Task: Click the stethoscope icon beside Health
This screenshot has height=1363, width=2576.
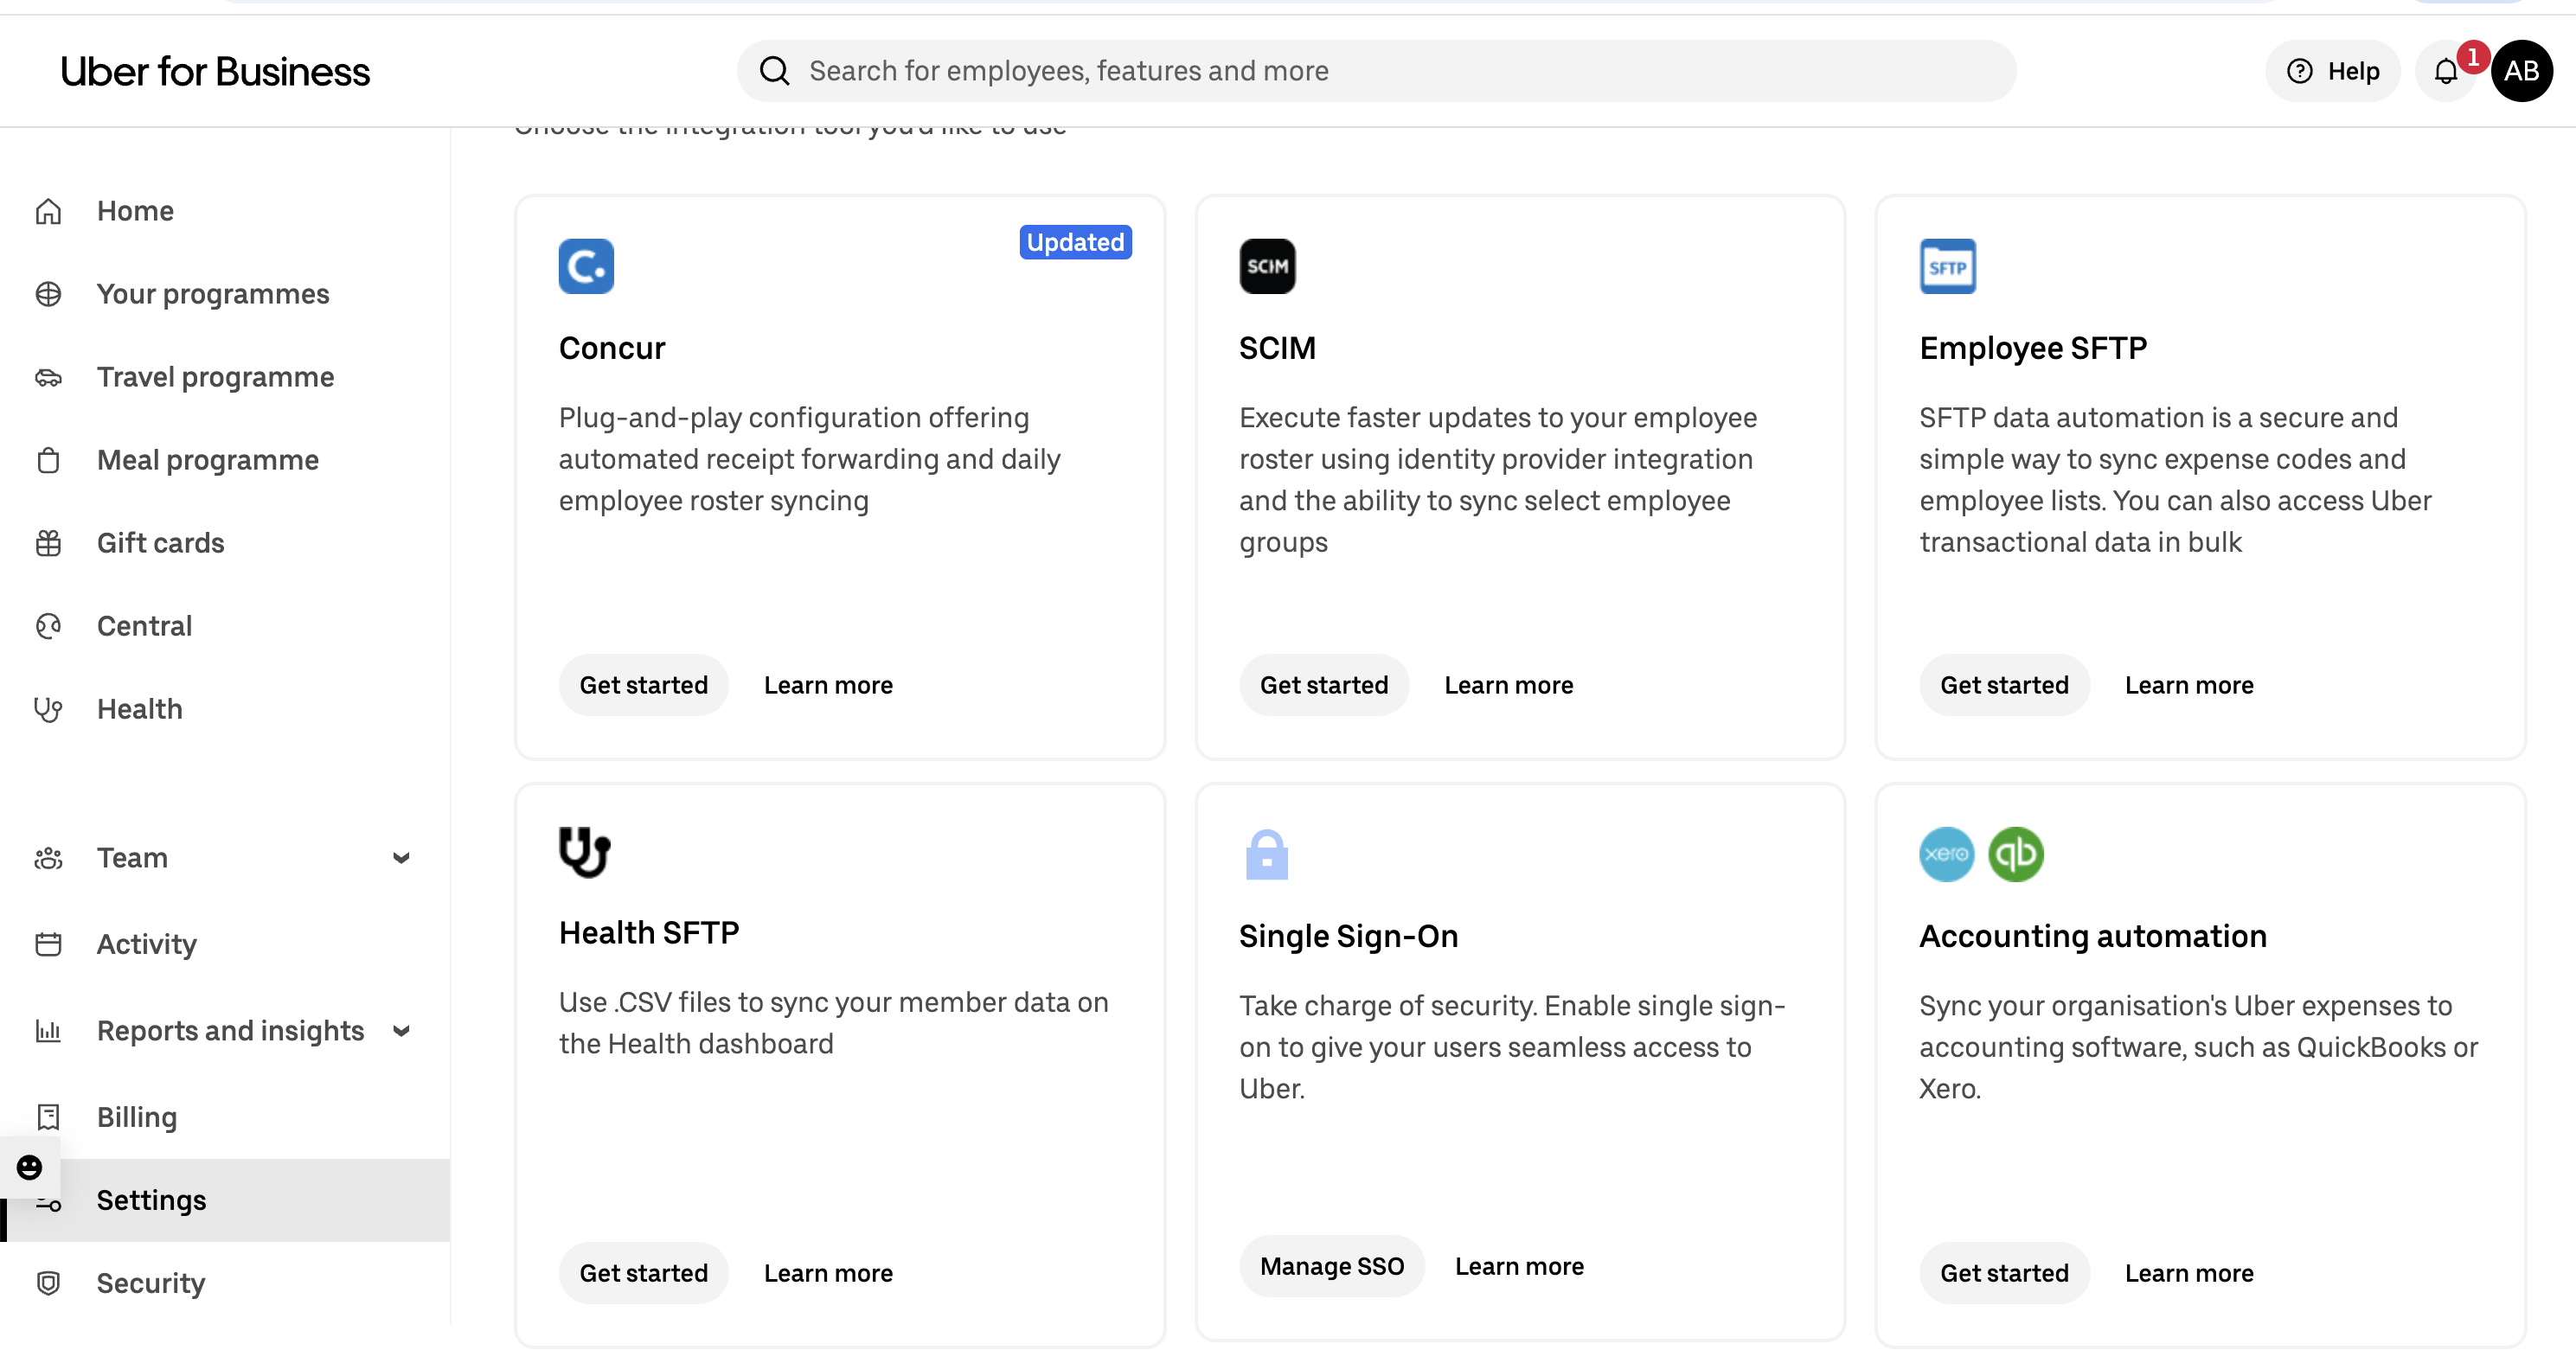Action: pos(48,709)
